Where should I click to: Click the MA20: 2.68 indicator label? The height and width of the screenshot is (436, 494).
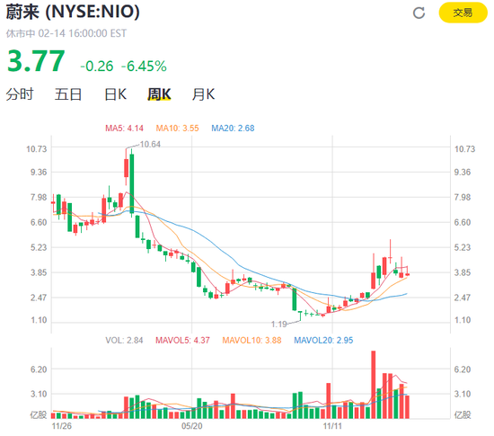(233, 129)
